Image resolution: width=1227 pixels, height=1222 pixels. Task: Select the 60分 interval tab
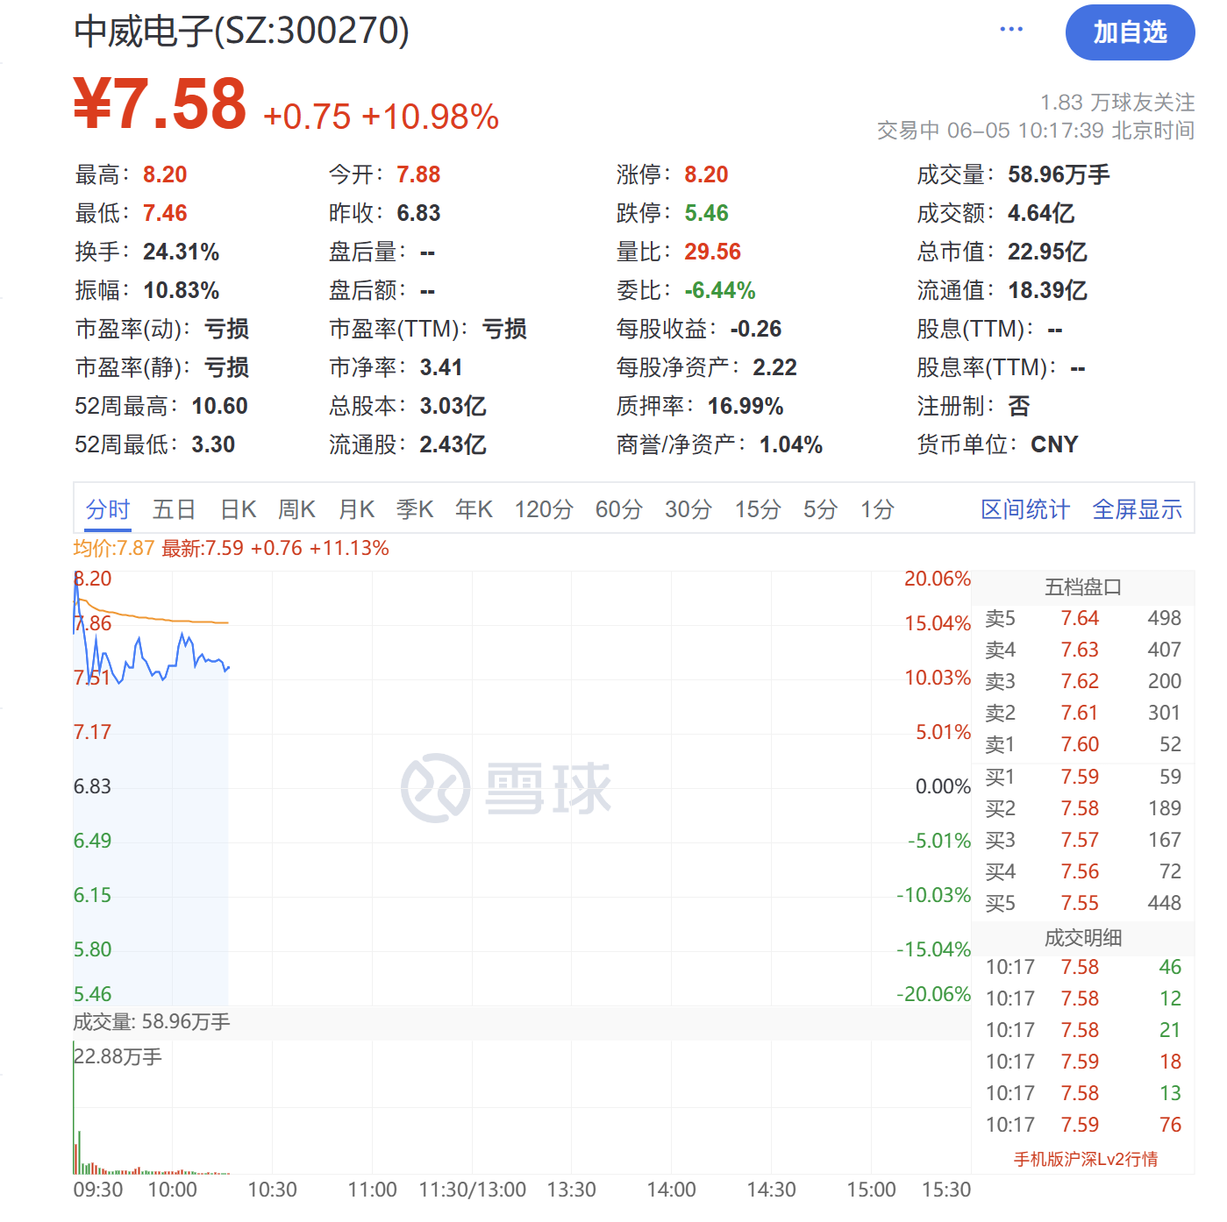(619, 509)
